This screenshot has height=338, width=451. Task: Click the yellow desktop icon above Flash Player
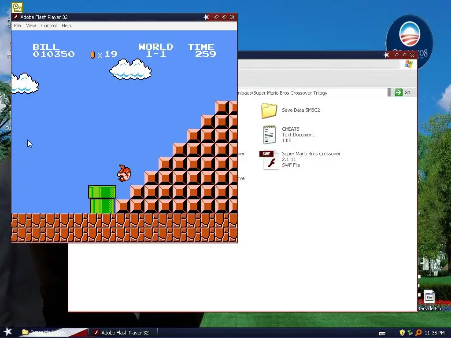(17, 7)
